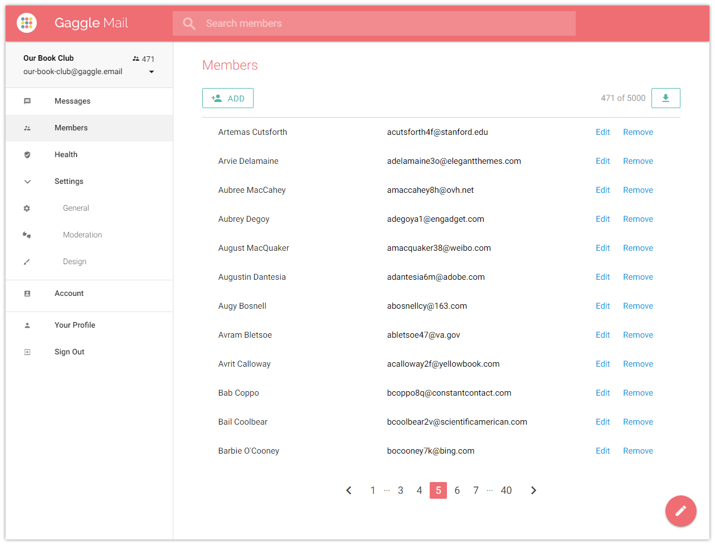Click the Search members input field
Viewport: 715px width, 545px height.
[x=374, y=23]
